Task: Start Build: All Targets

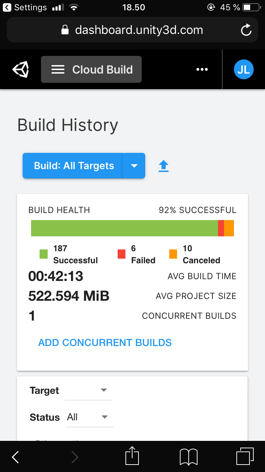Action: tap(73, 166)
